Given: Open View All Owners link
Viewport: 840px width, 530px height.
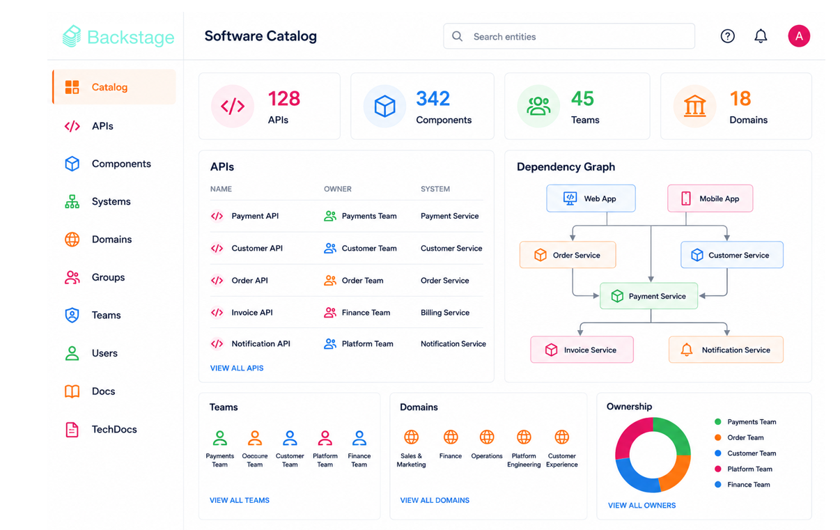Looking at the screenshot, I should click(x=641, y=505).
